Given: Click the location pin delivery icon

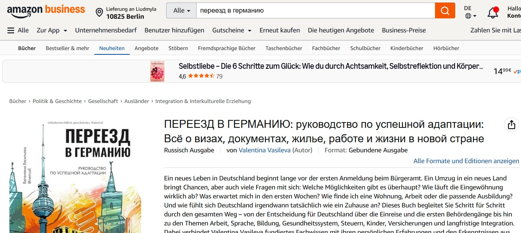Looking at the screenshot, I should coord(99,13).
